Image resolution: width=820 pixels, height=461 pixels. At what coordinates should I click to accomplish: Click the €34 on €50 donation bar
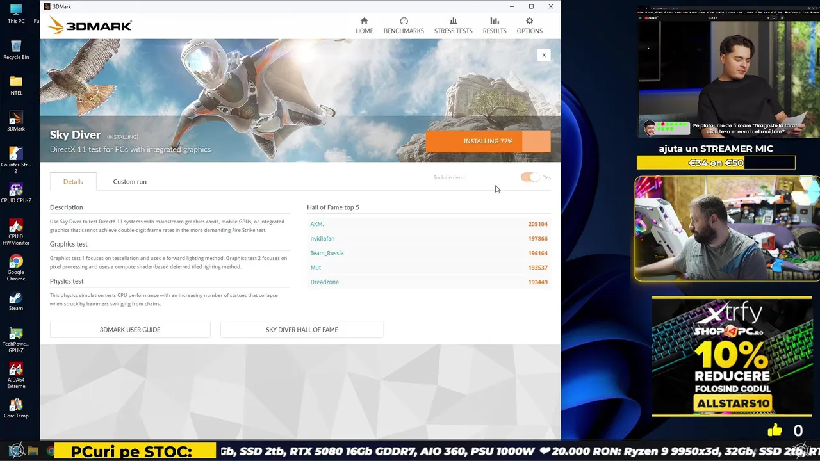pyautogui.click(x=716, y=163)
